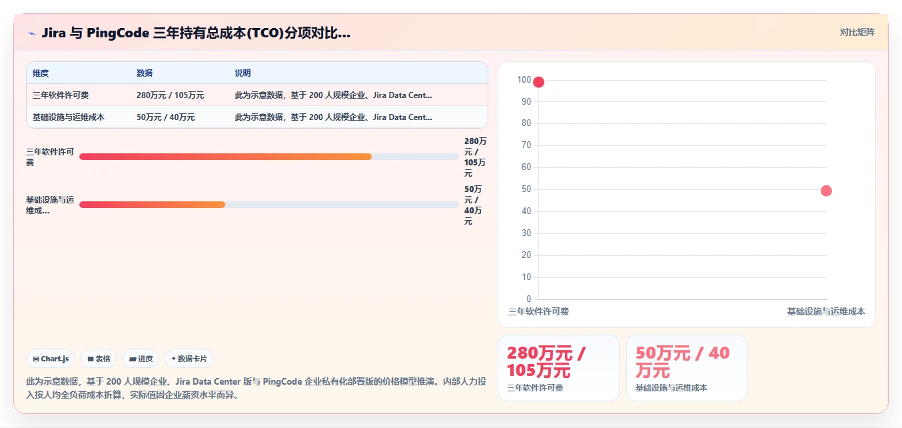Click the chart data point at 50
The height and width of the screenshot is (428, 902).
(826, 191)
